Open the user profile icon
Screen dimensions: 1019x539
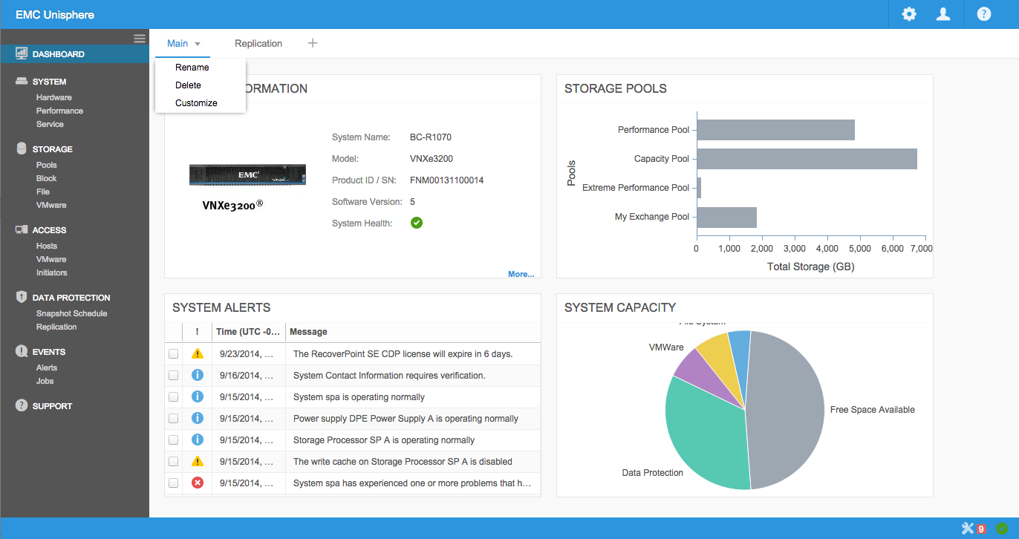pyautogui.click(x=943, y=14)
